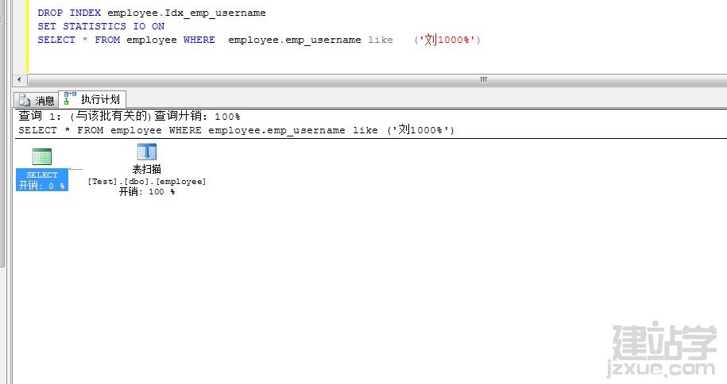Select the SELECT result node icon
727x384 pixels.
coord(42,156)
